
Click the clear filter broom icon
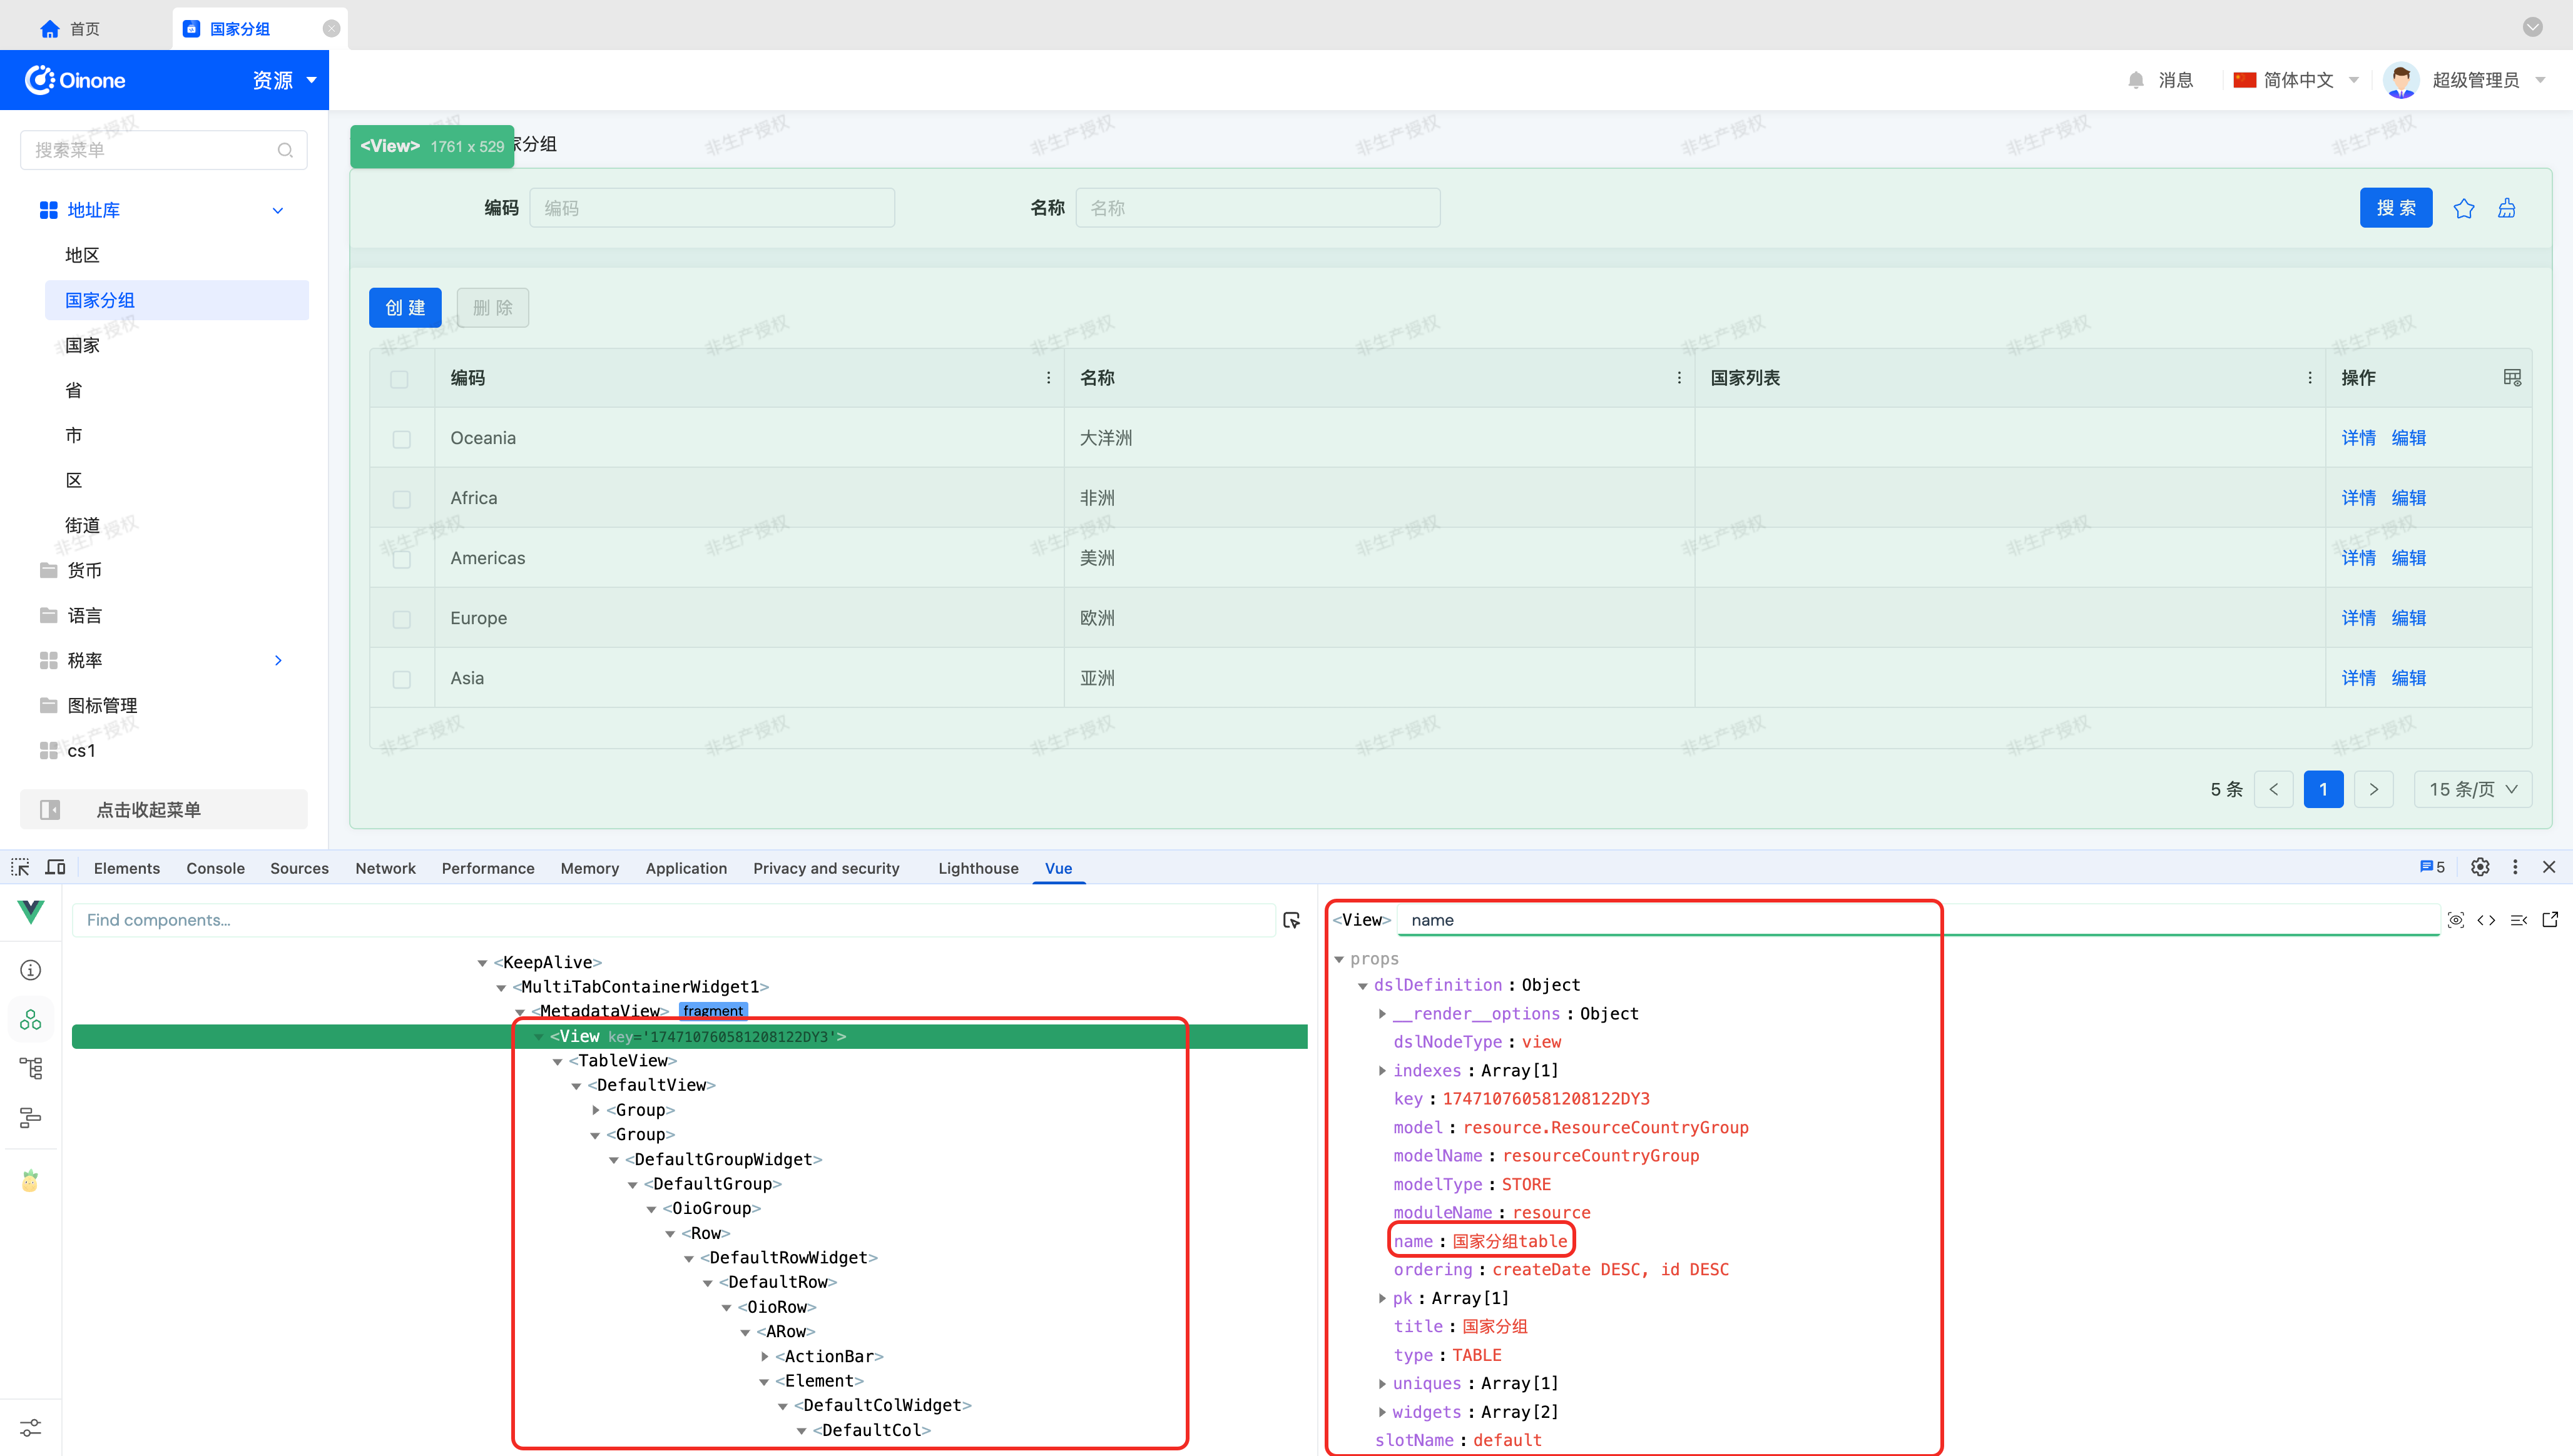point(2506,208)
